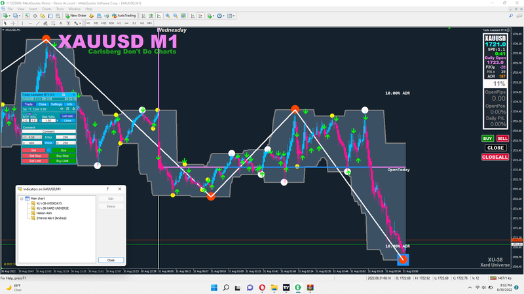This screenshot has width=524, height=294.
Task: Open the Help menu
Action: click(88, 9)
